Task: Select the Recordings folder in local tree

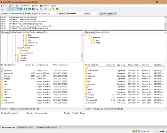Action: click(29, 45)
